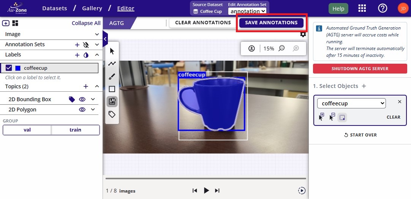Choose the remove-point click selector
The height and width of the screenshot is (199, 411).
(332, 117)
